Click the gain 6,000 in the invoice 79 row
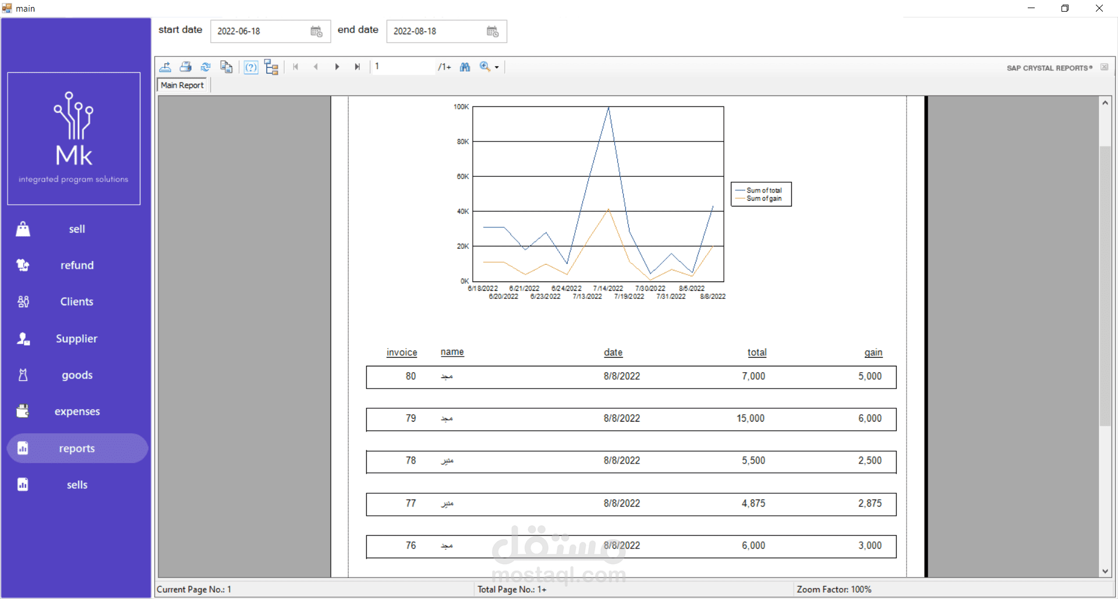1118x599 pixels. point(870,418)
